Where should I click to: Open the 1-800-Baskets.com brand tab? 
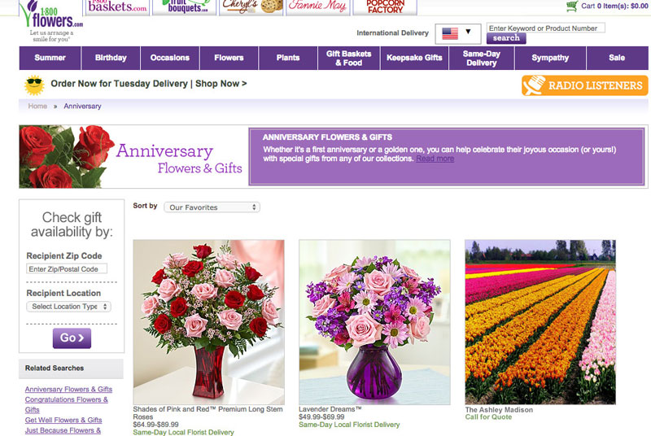point(117,7)
